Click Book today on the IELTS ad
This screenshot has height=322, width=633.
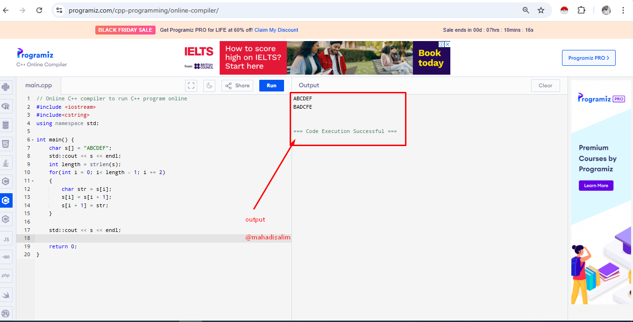tap(431, 58)
